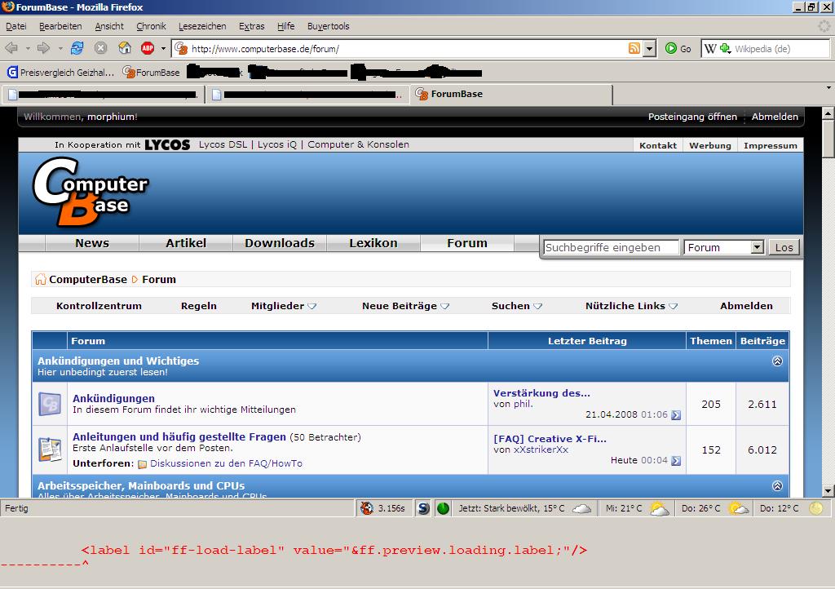Open the tab list dropdown arrow
This screenshot has height=589, width=835.
pos(828,87)
